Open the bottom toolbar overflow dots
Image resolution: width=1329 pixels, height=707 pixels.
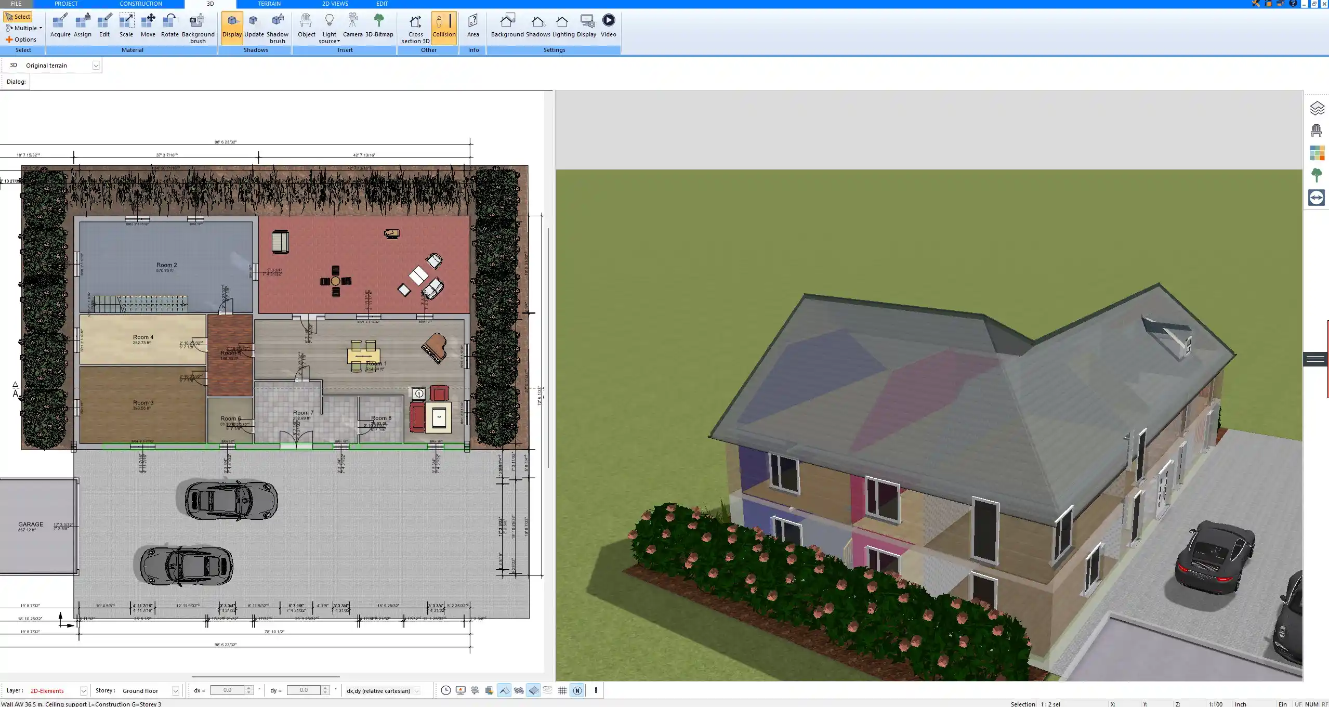596,690
